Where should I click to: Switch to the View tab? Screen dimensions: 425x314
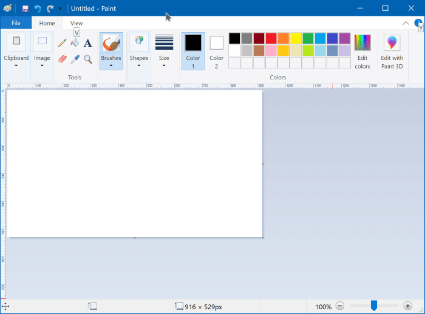(76, 23)
